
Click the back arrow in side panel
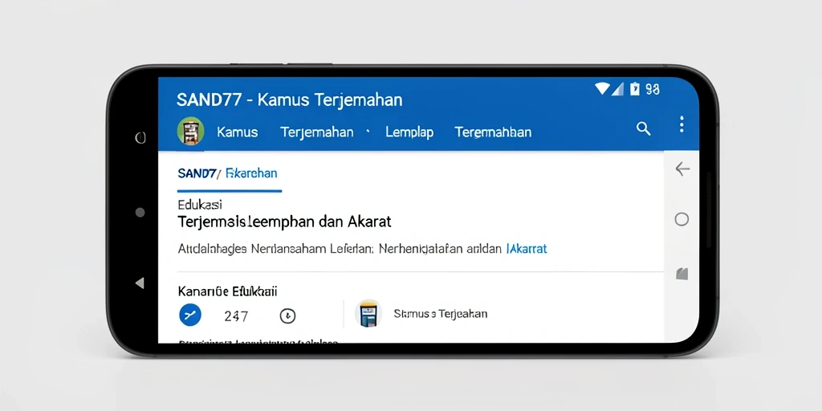pyautogui.click(x=682, y=169)
